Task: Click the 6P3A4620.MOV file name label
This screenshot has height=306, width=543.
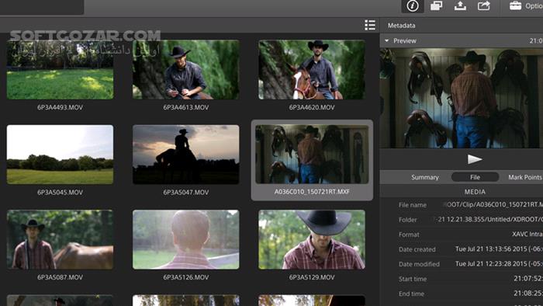Action: coord(312,107)
